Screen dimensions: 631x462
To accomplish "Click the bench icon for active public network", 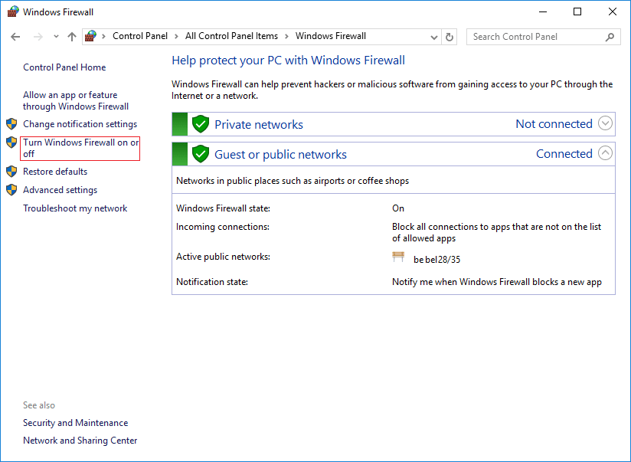I will point(398,258).
